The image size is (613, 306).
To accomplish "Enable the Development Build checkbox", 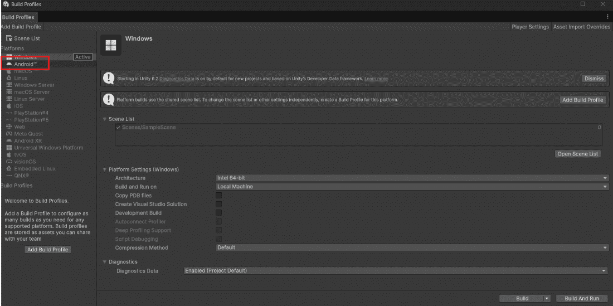I will (x=219, y=213).
